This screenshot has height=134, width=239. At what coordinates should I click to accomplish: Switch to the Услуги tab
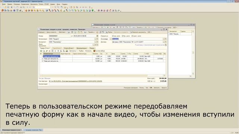click(69, 48)
